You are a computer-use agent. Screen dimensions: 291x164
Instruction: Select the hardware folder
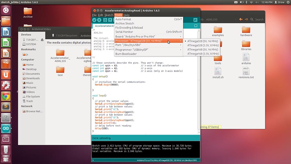click(x=246, y=31)
